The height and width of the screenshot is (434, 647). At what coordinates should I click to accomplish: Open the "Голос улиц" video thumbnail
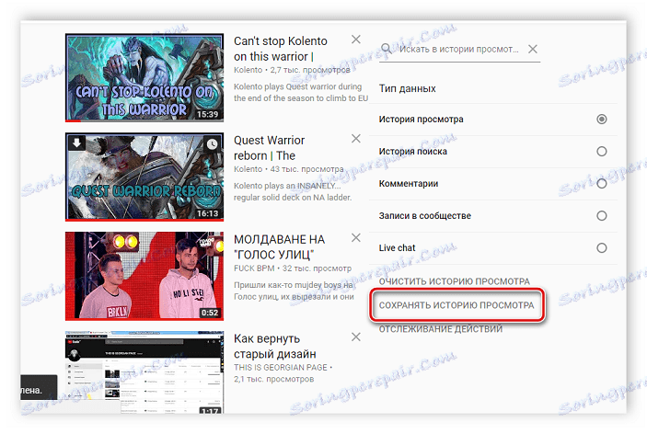click(x=144, y=276)
